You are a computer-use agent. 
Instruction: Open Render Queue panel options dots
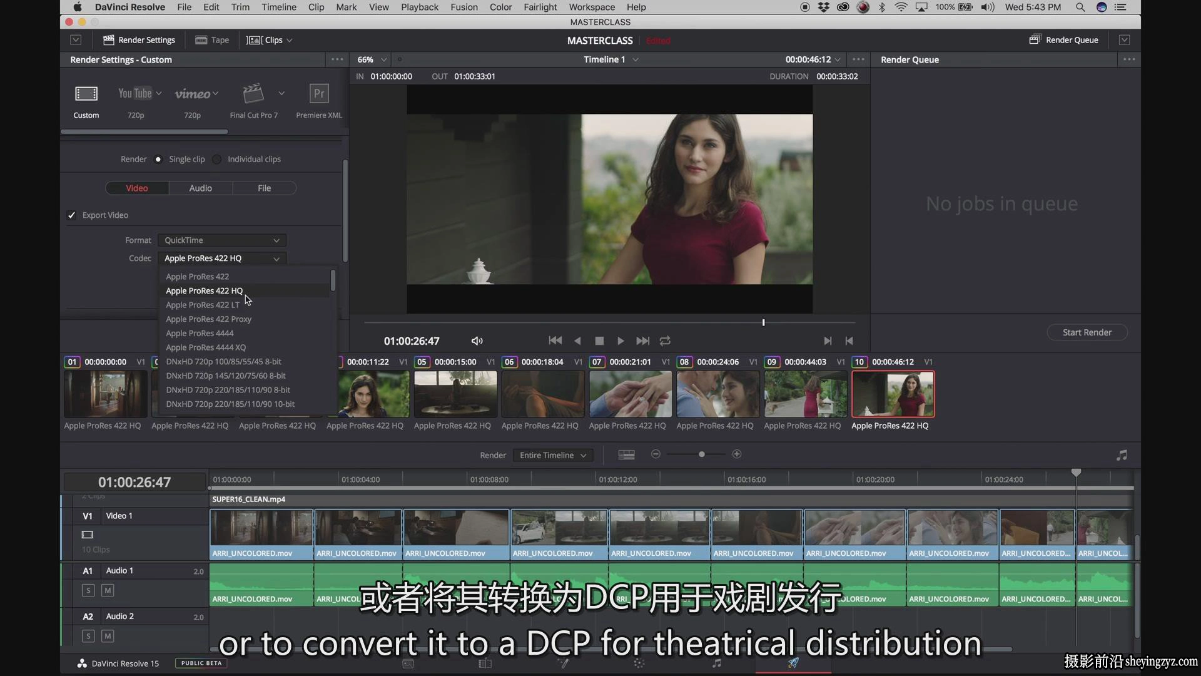pos(1129,59)
